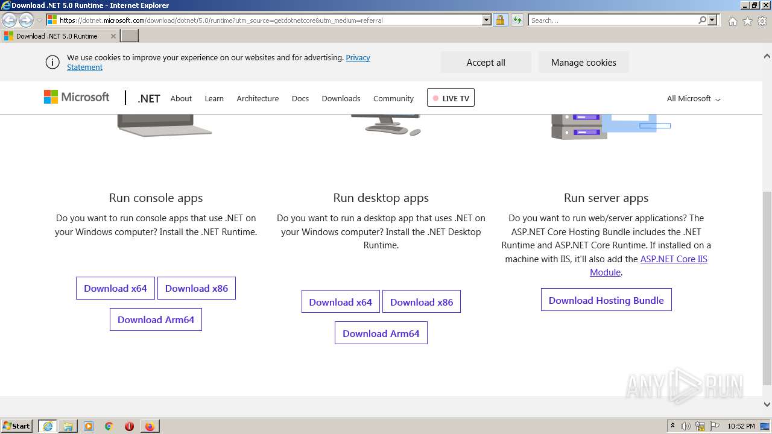Click the security lock icon in address bar
This screenshot has height=434, width=772.
coord(500,20)
